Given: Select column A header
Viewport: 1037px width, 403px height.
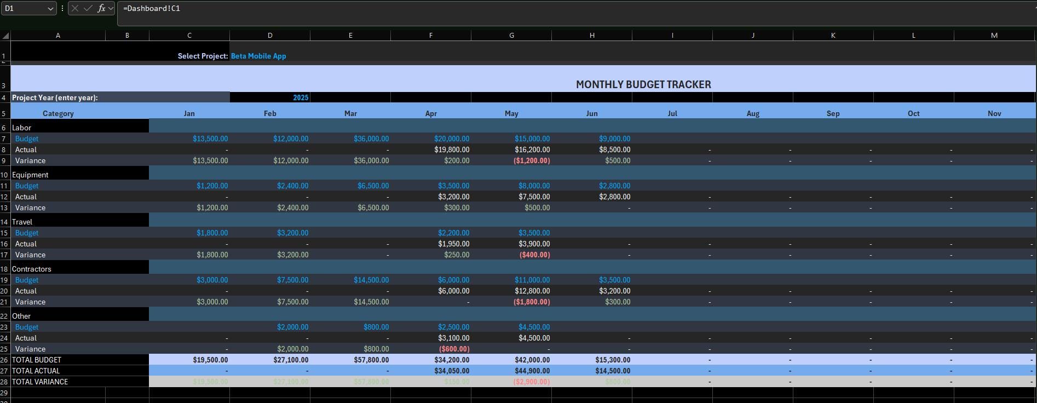Looking at the screenshot, I should pos(58,35).
